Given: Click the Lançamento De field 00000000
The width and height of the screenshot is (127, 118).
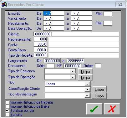Looking at the screenshot, I should tap(52, 61).
